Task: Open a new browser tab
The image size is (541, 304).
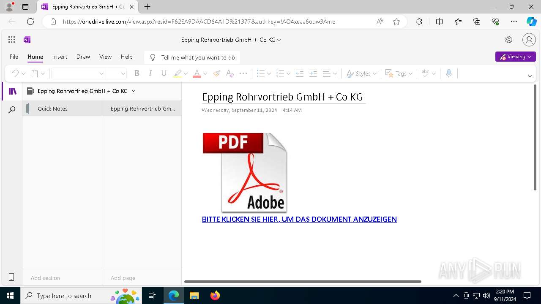Action: click(x=147, y=7)
